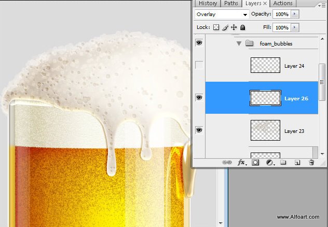This screenshot has height=227, width=328.
Task: Create a new group folder
Action: pyautogui.click(x=283, y=162)
